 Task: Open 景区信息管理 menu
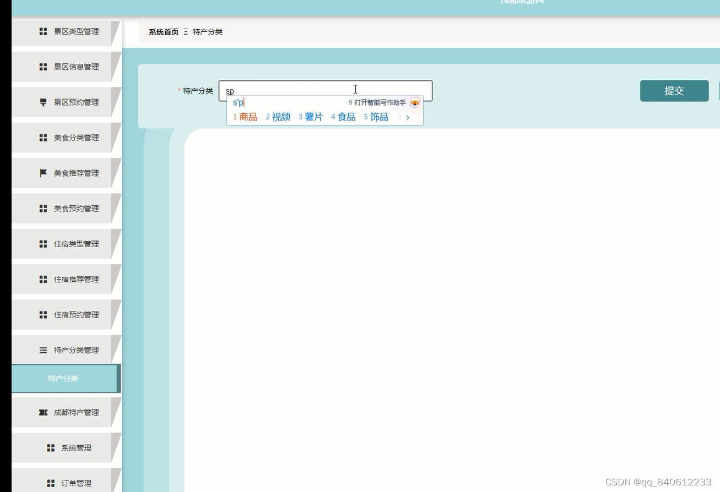(x=66, y=67)
